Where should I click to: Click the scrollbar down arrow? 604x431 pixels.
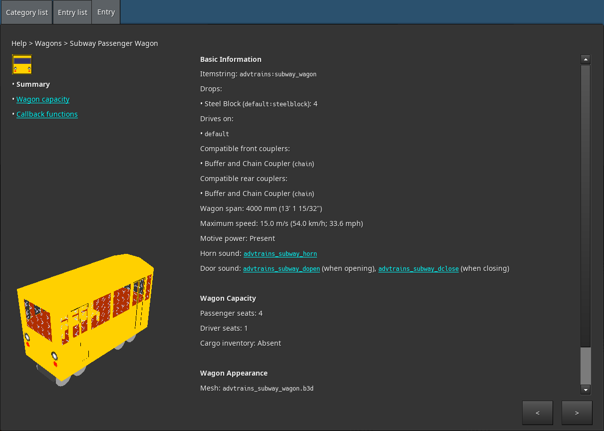click(586, 390)
